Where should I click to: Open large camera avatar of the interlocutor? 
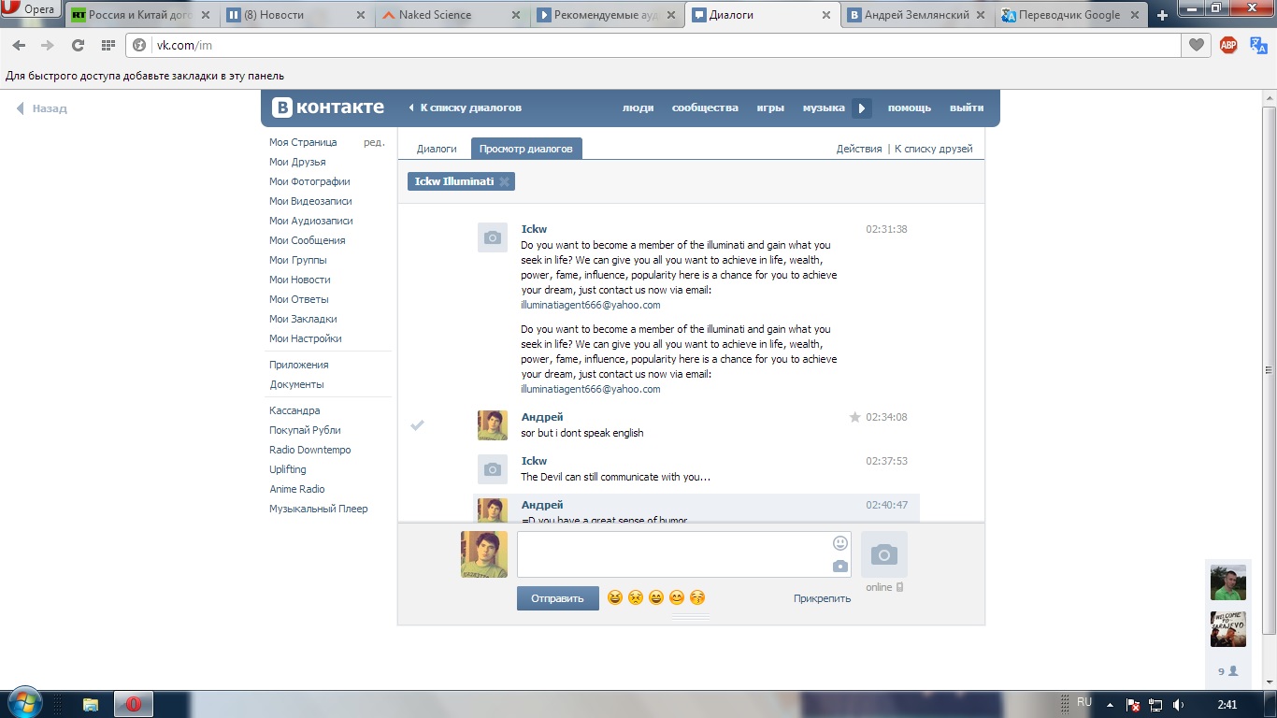click(x=884, y=554)
